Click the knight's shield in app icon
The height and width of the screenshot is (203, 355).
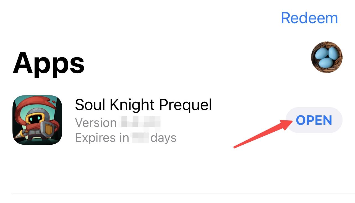pyautogui.click(x=49, y=129)
